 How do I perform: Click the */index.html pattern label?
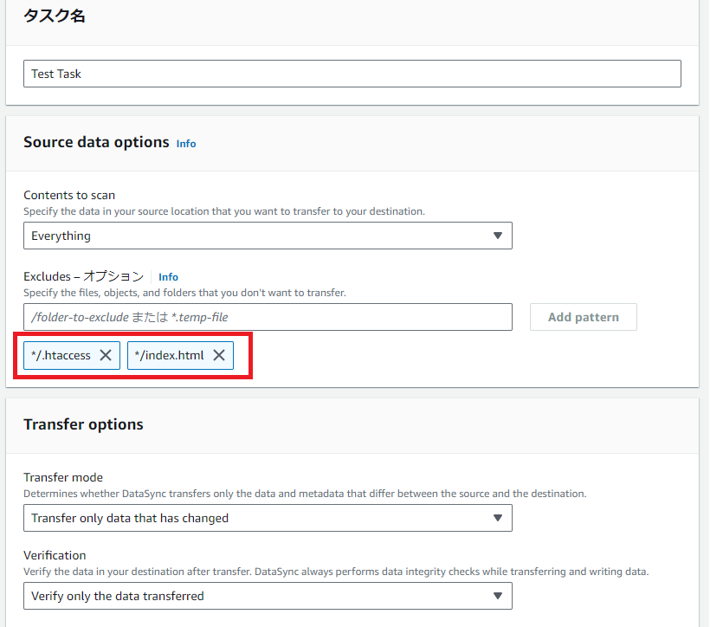tap(170, 355)
